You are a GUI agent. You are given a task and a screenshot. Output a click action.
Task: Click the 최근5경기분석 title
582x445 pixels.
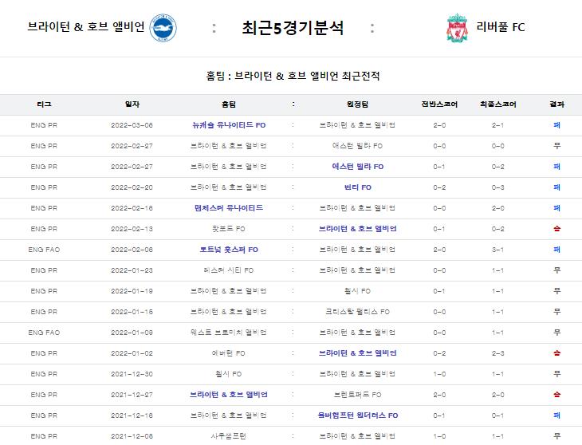(x=293, y=28)
